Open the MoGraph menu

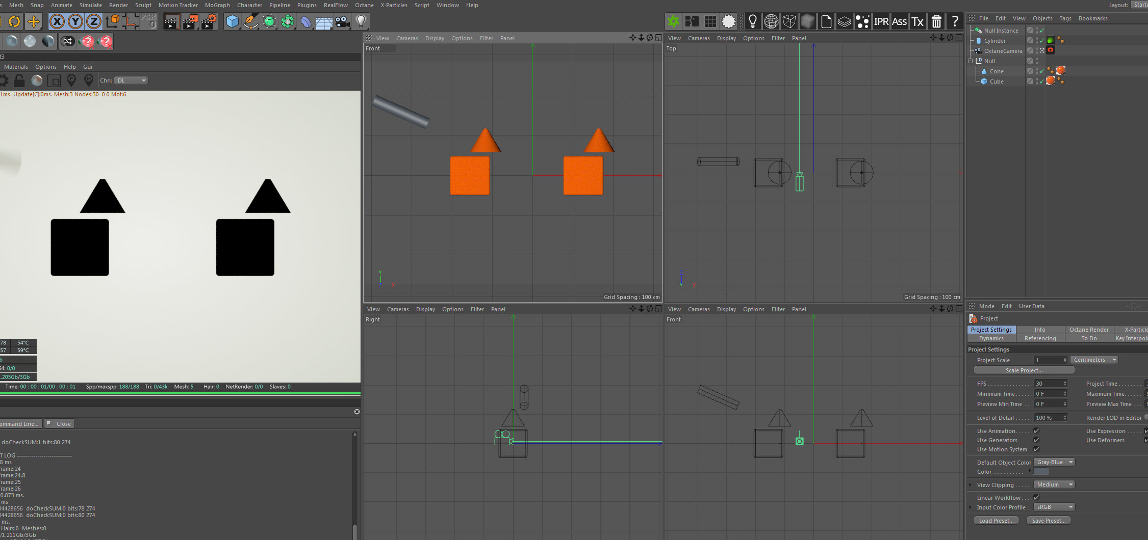(x=217, y=5)
